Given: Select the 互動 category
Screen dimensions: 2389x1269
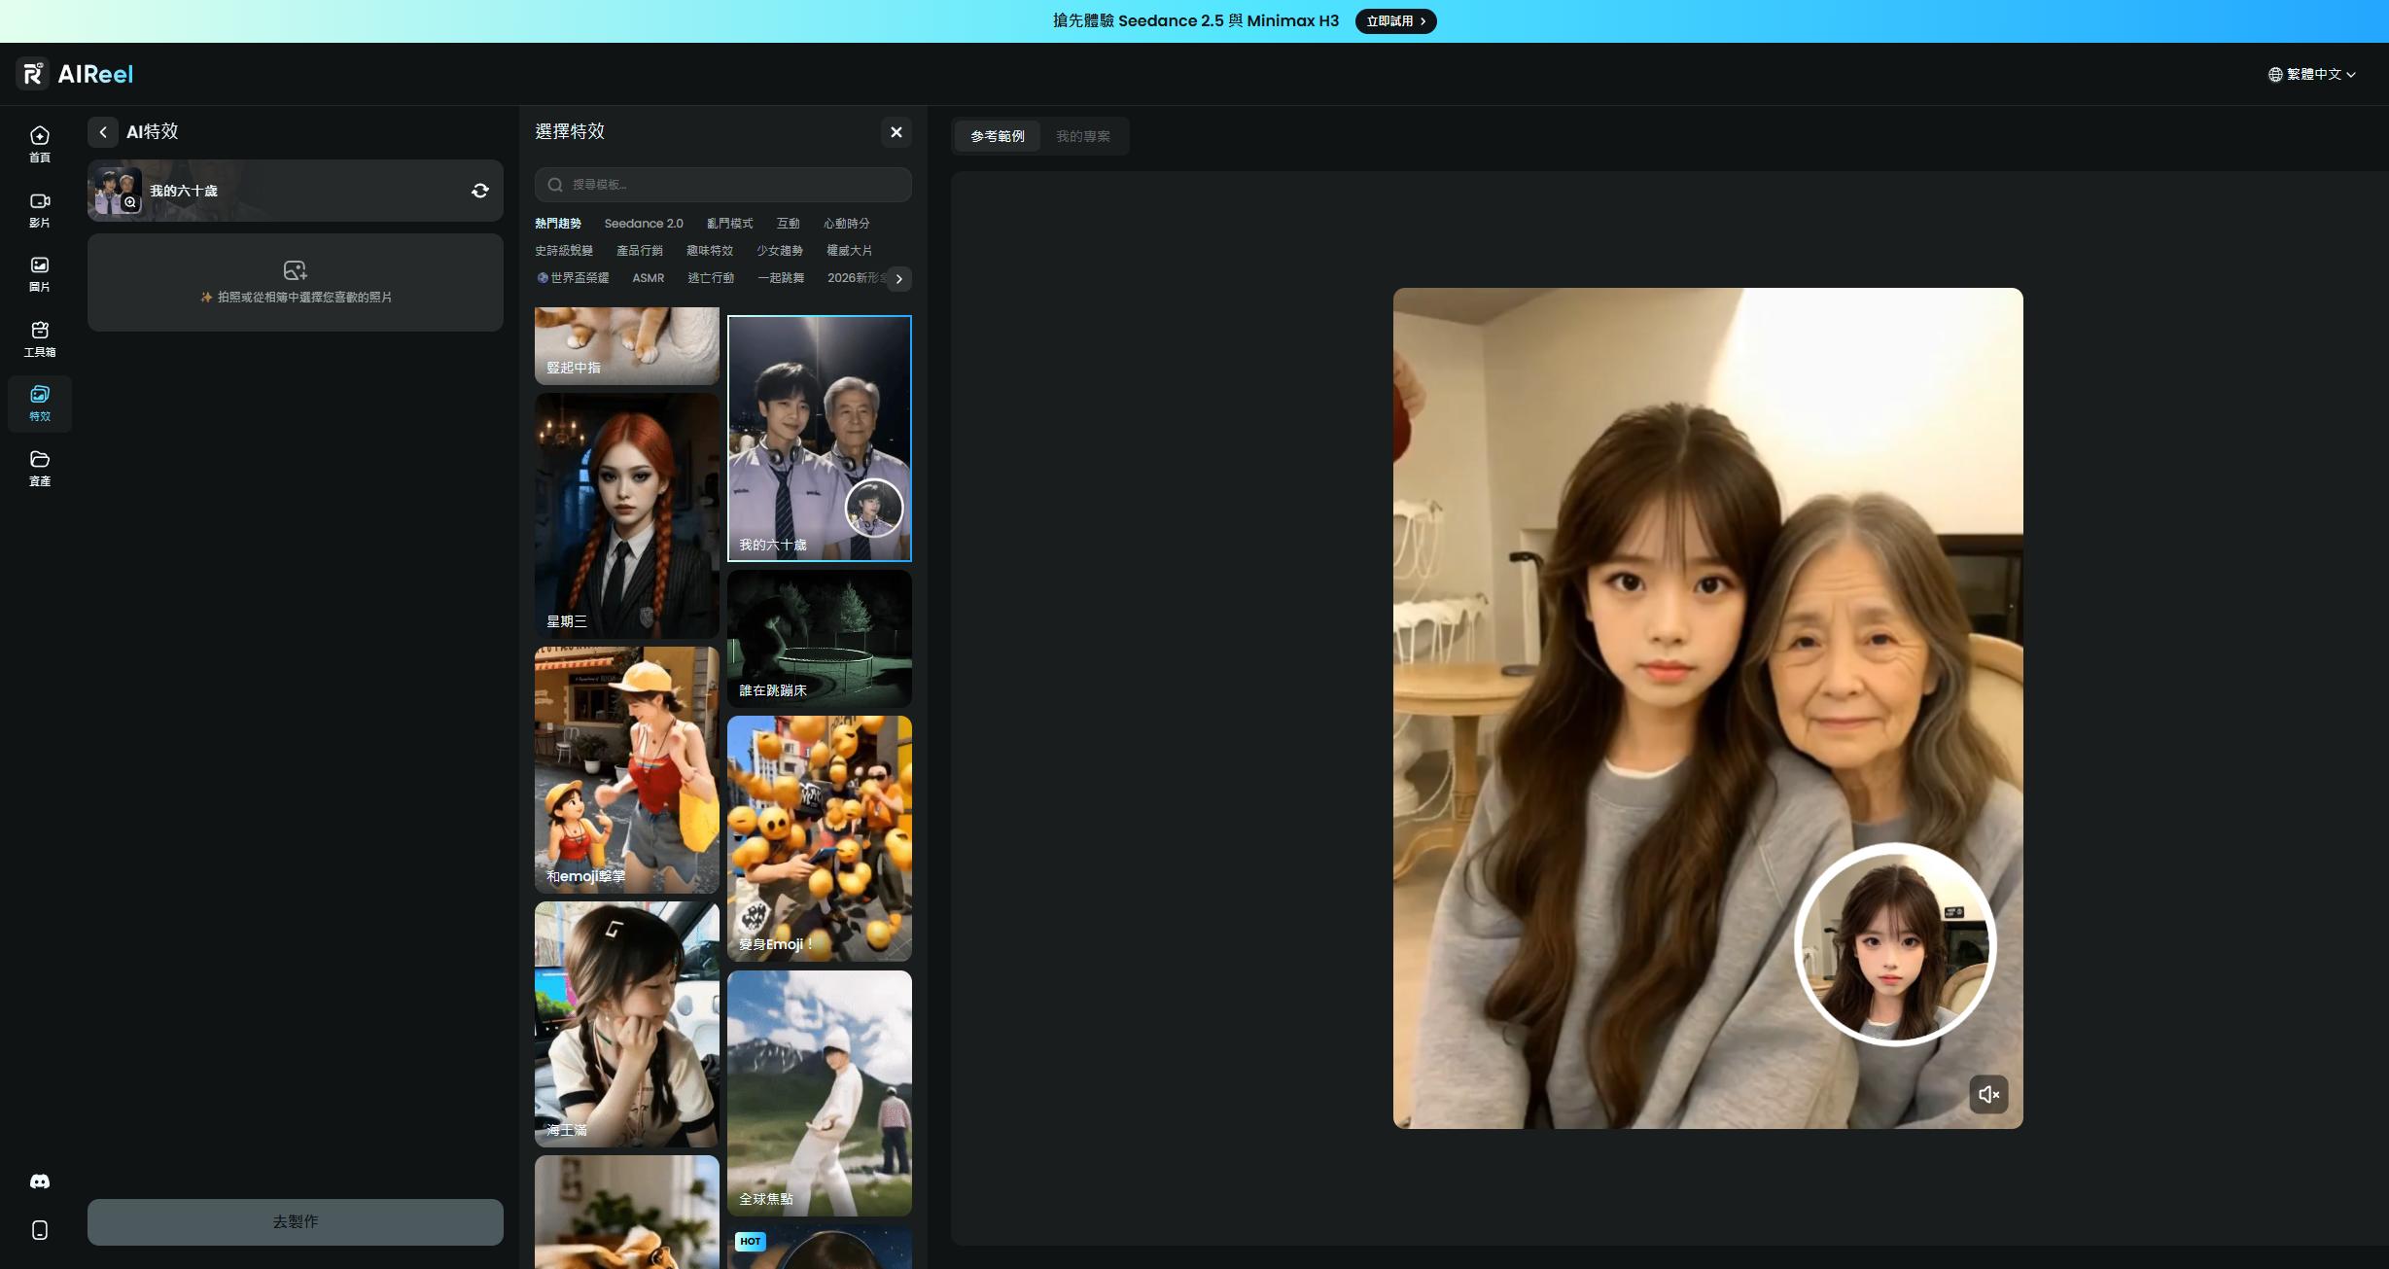Looking at the screenshot, I should [x=789, y=224].
